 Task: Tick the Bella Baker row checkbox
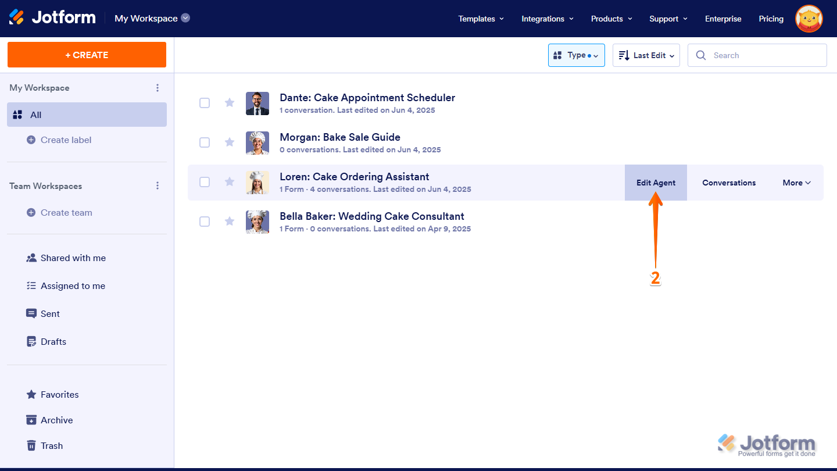205,222
